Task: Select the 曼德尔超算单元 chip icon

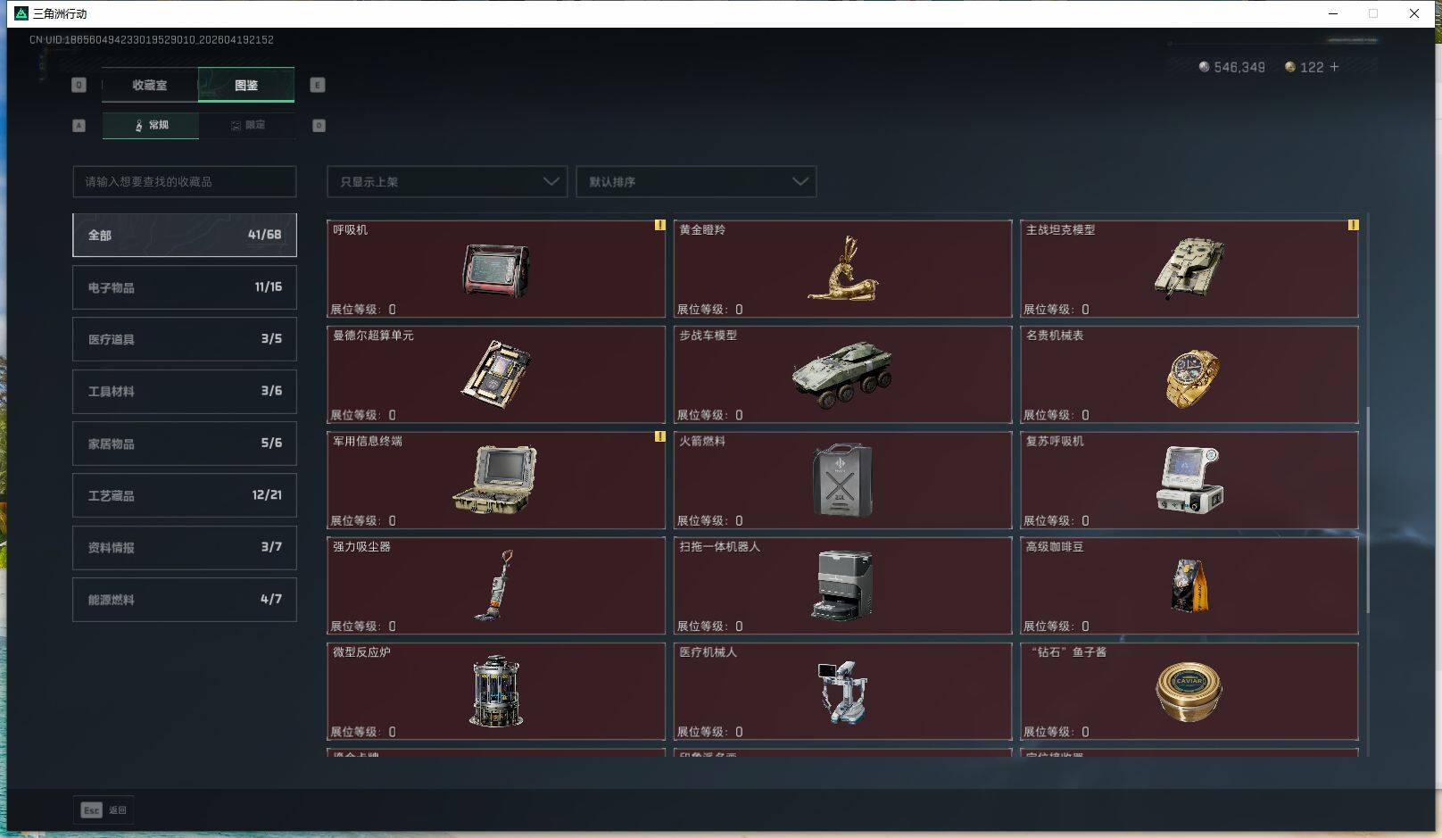Action: pos(496,374)
